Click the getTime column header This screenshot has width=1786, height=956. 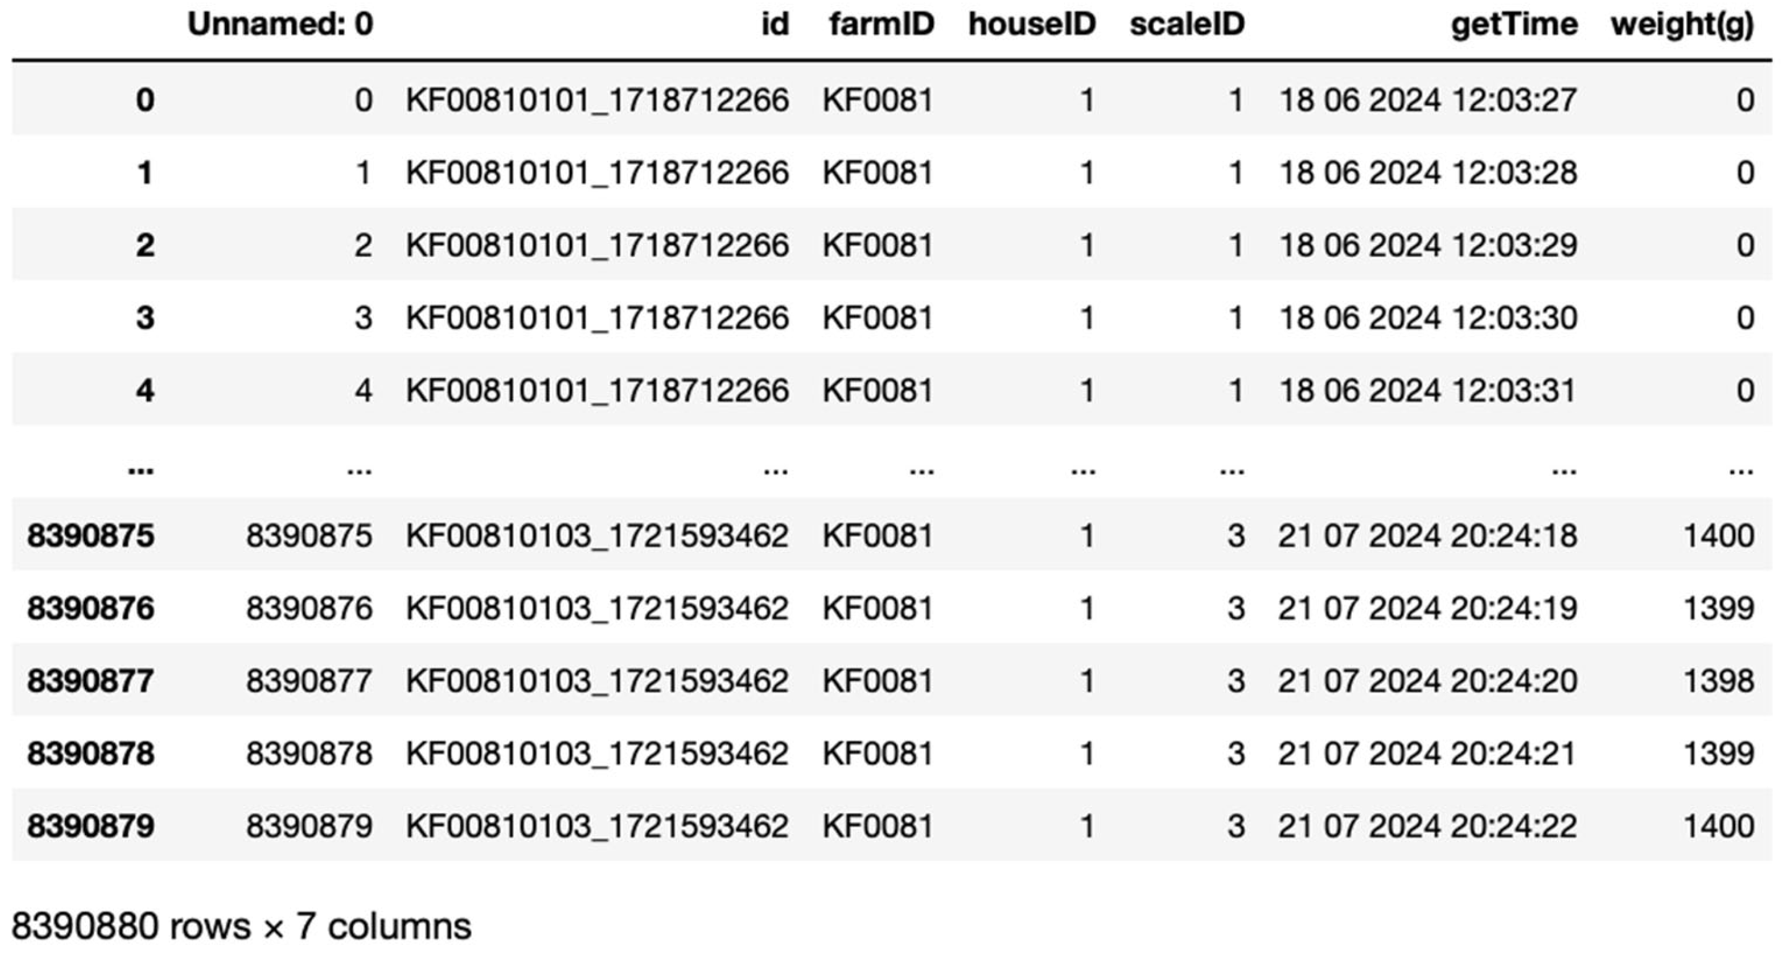click(x=1514, y=25)
